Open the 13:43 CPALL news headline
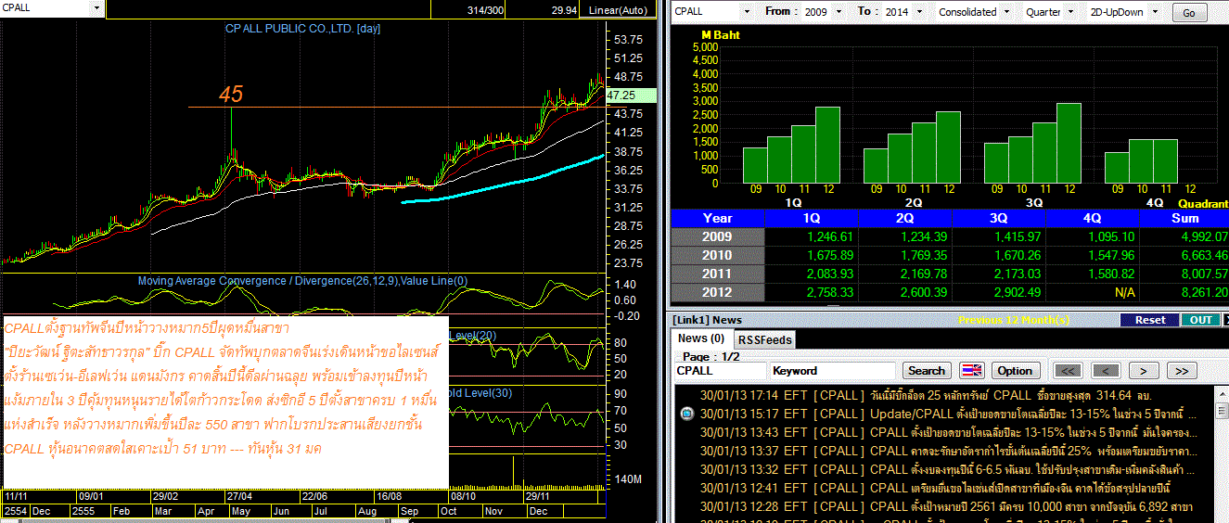Screen dimensions: 1229x523 tap(948, 432)
